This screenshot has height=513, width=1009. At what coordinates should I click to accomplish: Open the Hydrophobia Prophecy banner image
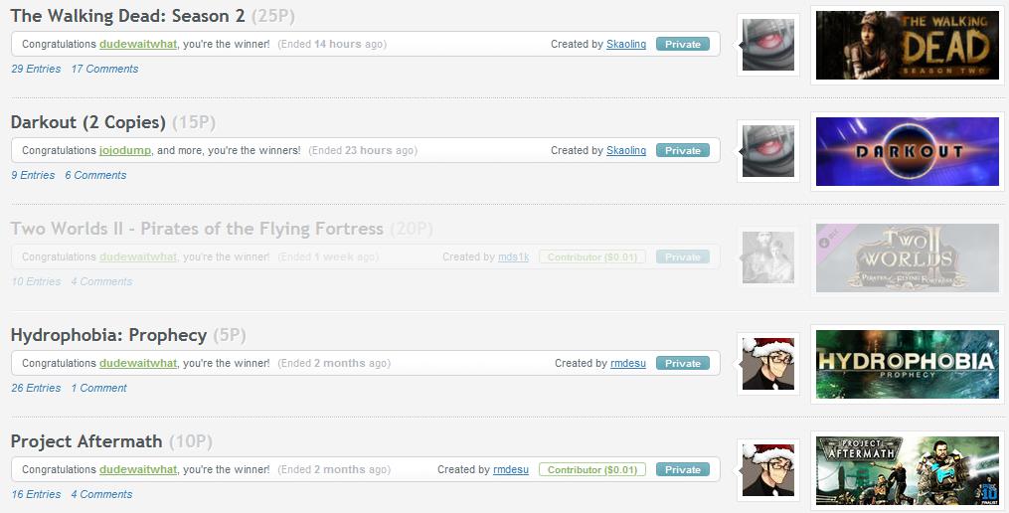(x=908, y=364)
